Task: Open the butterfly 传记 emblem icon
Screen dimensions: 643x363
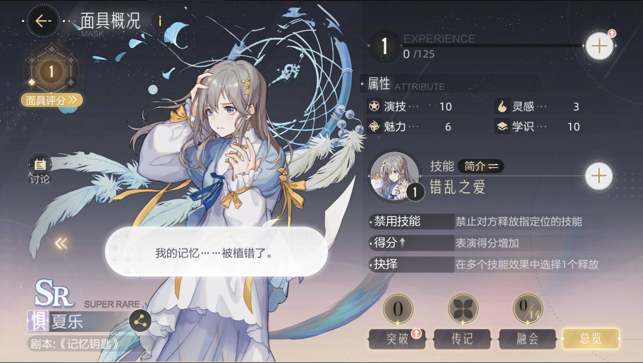Action: pos(463,308)
